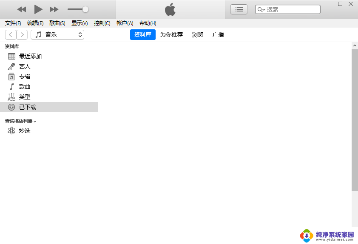The image size is (358, 244).
Task: Select 已下载 in the sidebar
Action: (x=49, y=107)
